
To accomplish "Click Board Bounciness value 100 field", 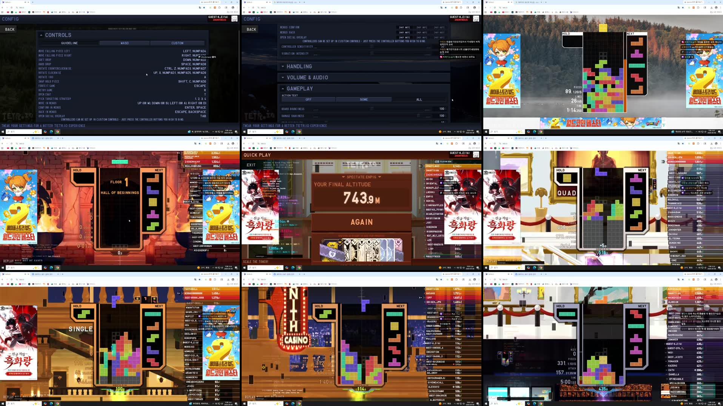I will coord(441,109).
